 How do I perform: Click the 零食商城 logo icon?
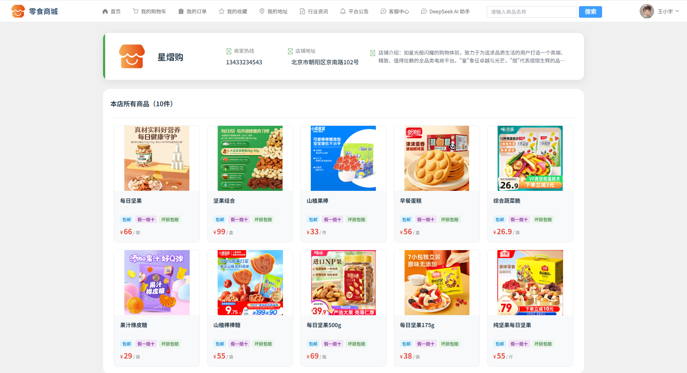pyautogui.click(x=18, y=11)
